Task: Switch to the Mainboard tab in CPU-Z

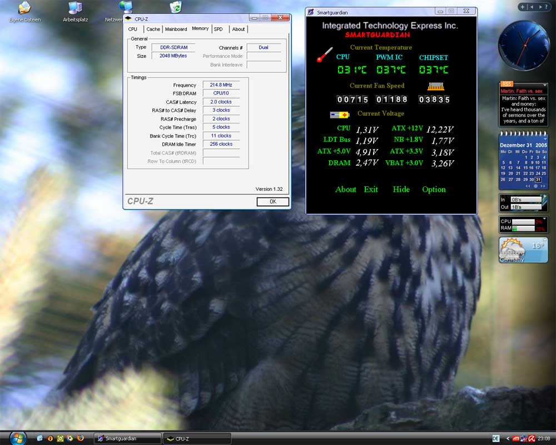Action: 176,29
